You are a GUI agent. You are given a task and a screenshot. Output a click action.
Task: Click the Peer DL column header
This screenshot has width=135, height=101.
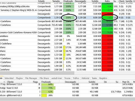[126, 82]
